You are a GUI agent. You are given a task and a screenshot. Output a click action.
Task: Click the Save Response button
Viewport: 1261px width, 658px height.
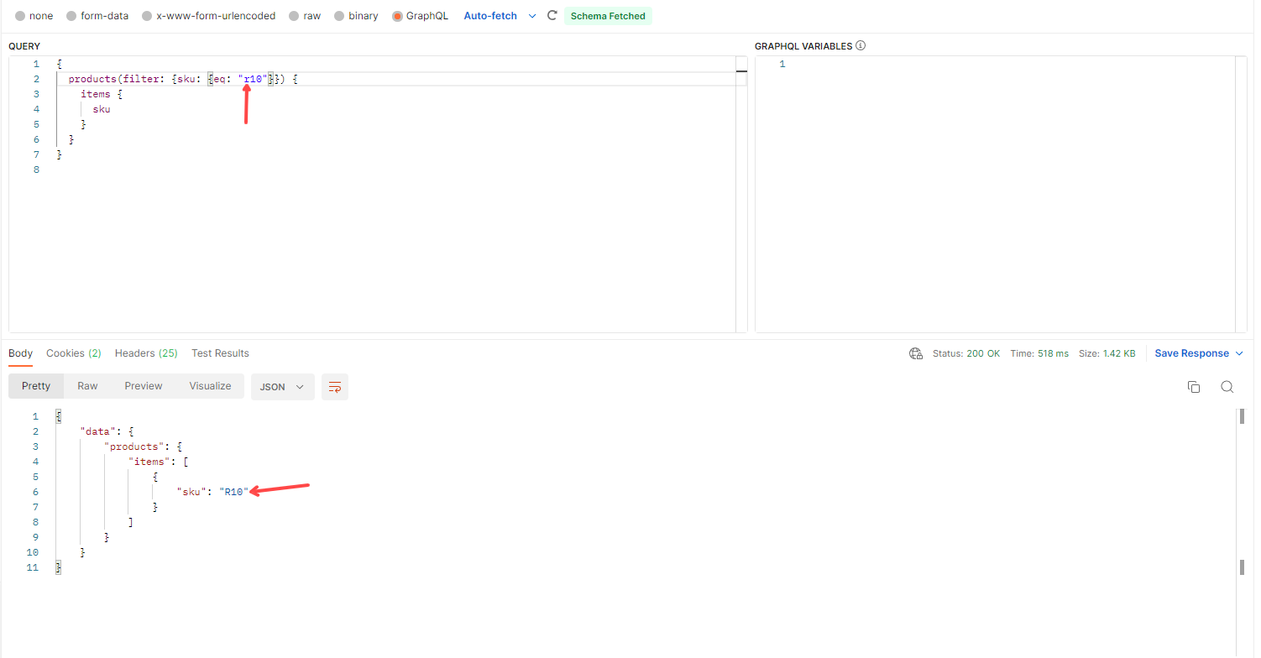(1191, 353)
